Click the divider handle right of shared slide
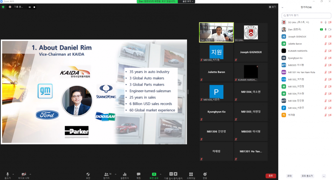 click(188, 92)
